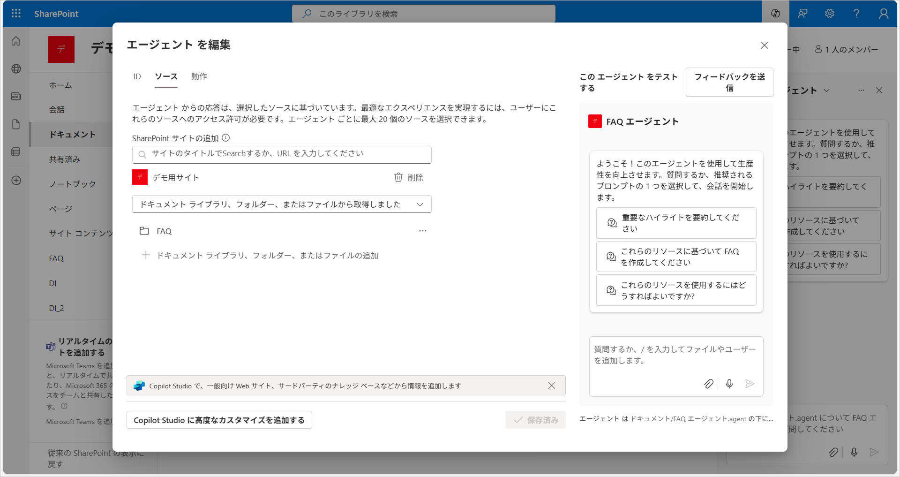Send the message in the test chat box
Screen dimensions: 900x477
click(x=750, y=384)
